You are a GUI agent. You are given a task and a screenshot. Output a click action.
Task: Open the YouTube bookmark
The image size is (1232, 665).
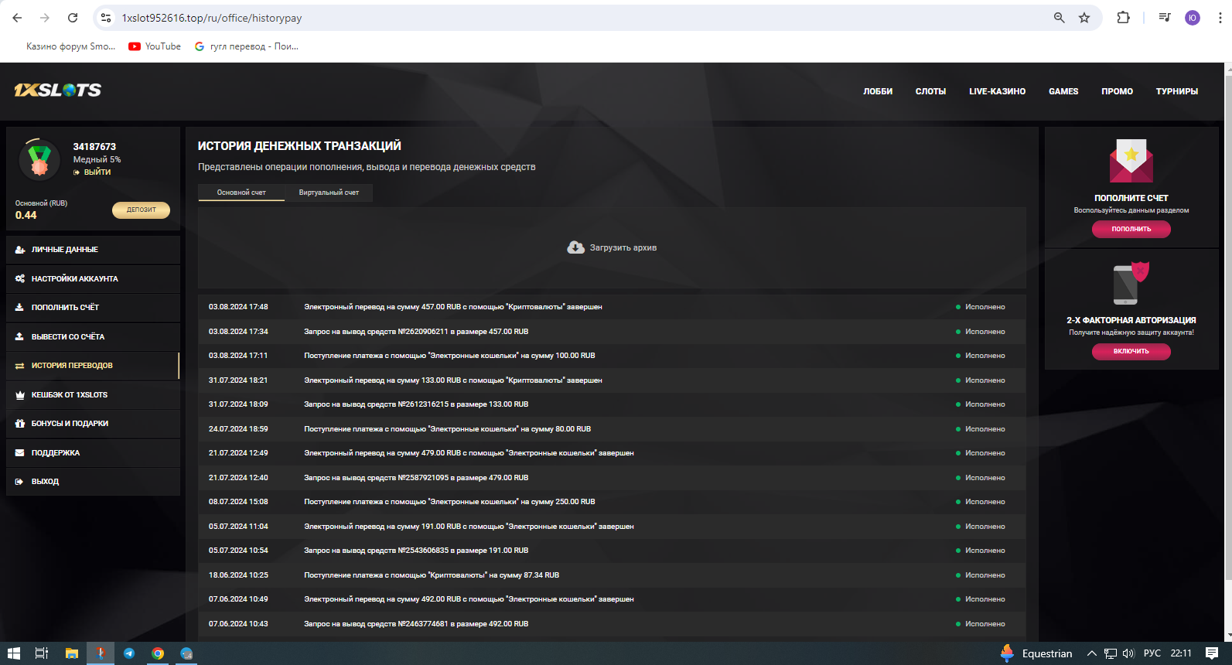[155, 46]
